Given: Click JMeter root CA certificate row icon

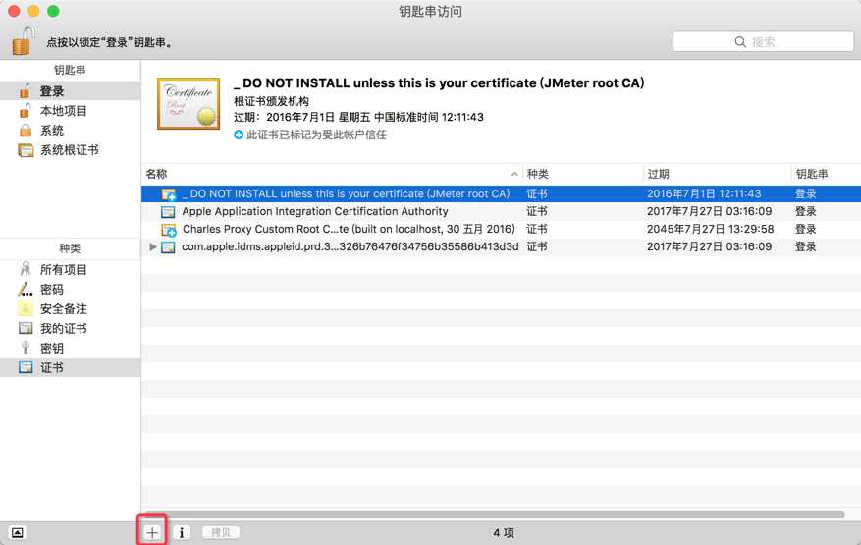Looking at the screenshot, I should pyautogui.click(x=168, y=193).
